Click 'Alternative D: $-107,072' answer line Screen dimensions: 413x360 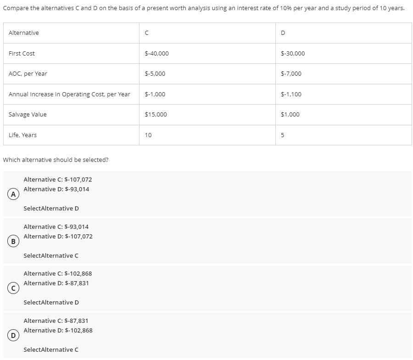pyautogui.click(x=58, y=236)
